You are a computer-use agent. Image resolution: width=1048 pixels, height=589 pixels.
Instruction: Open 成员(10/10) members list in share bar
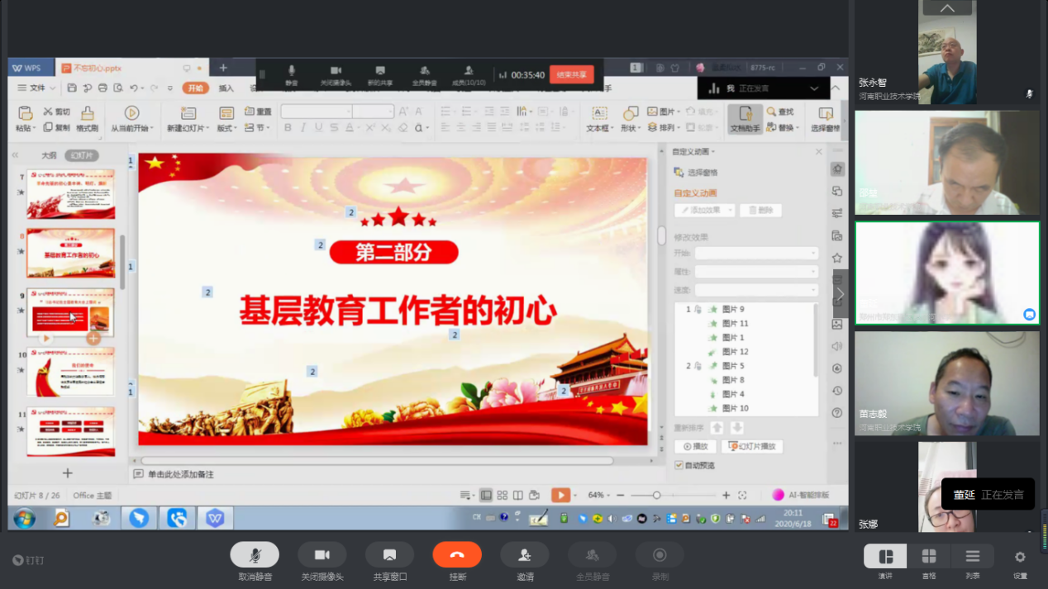[469, 75]
